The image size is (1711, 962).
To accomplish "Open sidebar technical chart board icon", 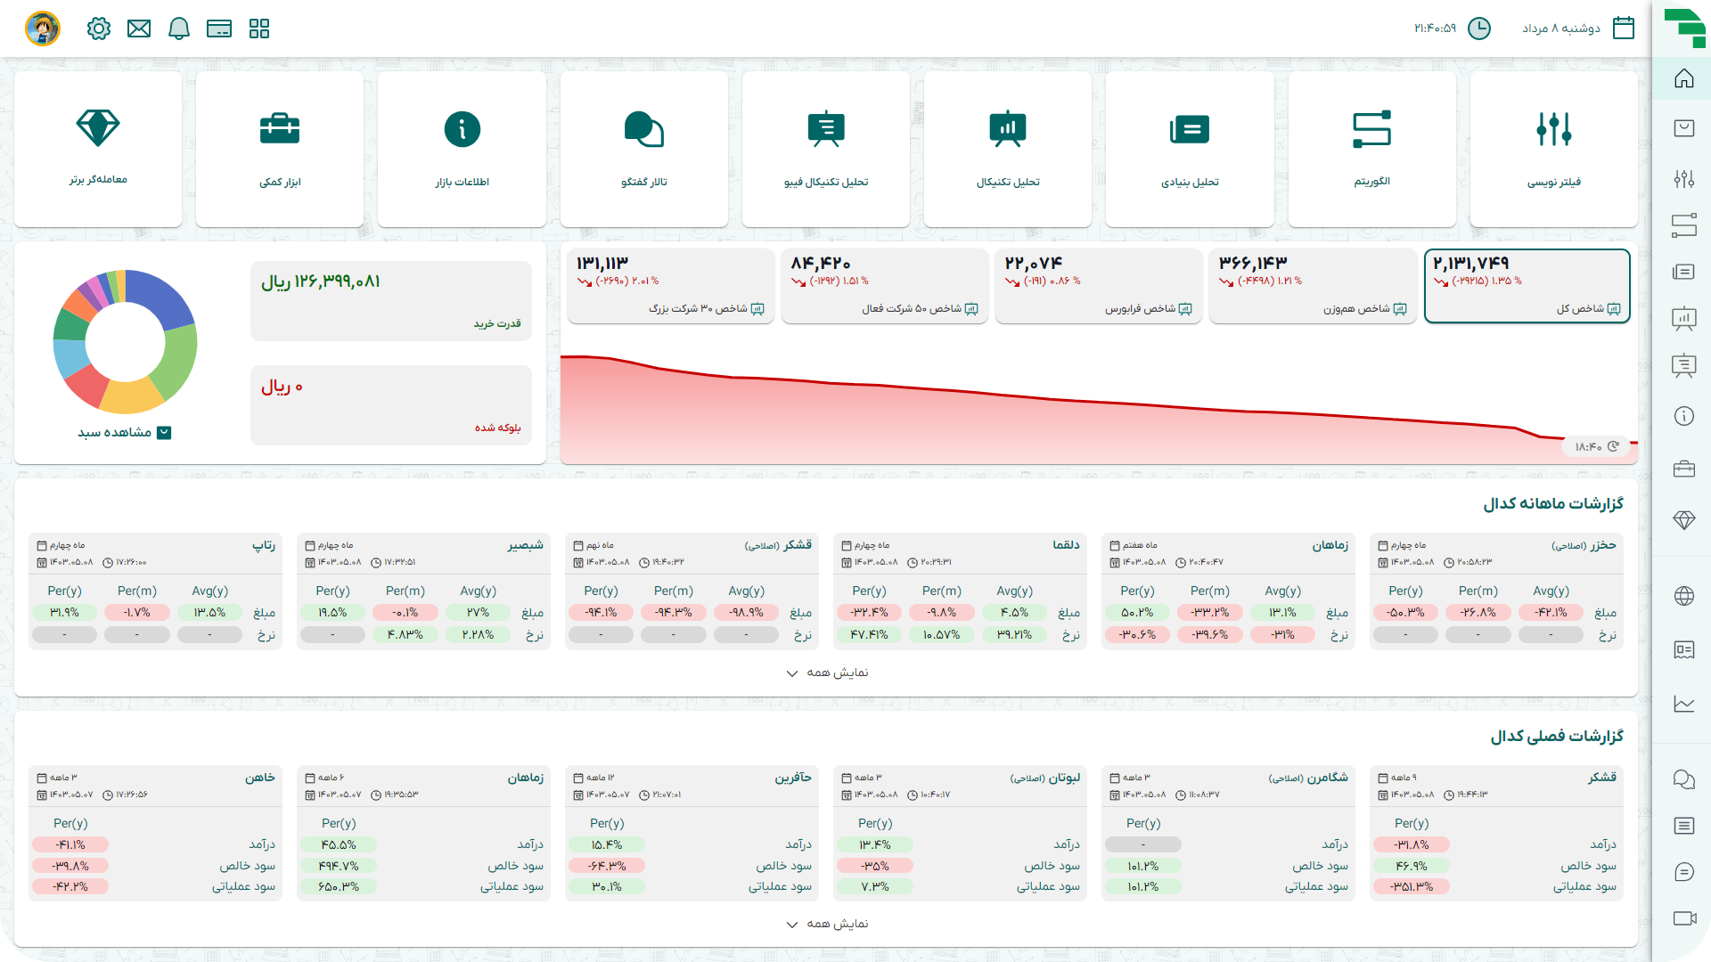I will (1683, 318).
